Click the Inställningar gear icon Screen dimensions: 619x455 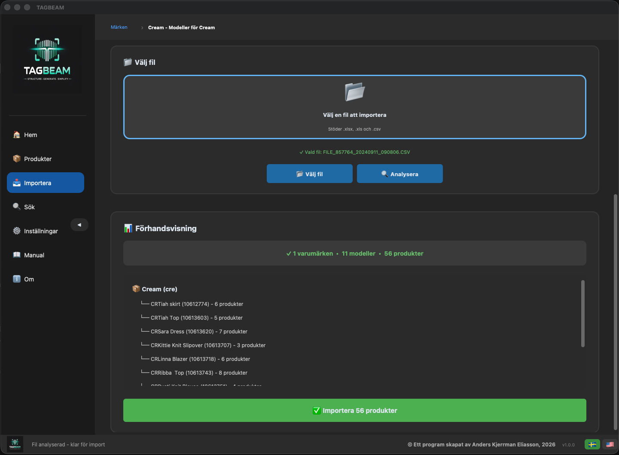[17, 231]
